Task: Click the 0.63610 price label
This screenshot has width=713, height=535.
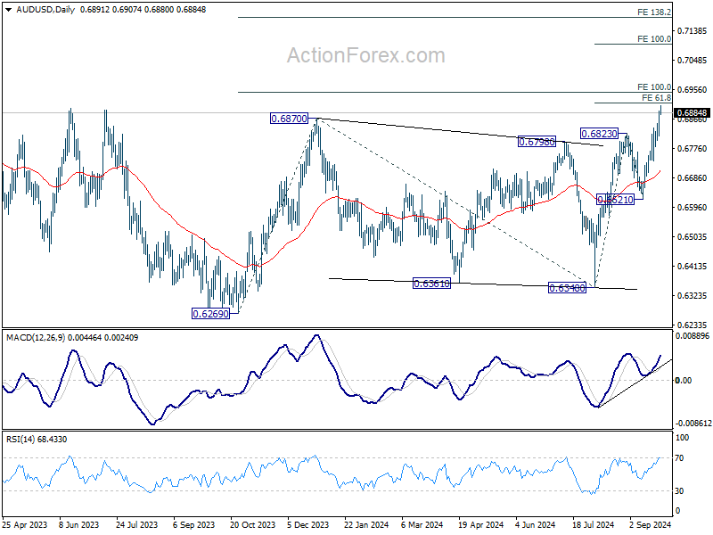Action: tap(431, 284)
